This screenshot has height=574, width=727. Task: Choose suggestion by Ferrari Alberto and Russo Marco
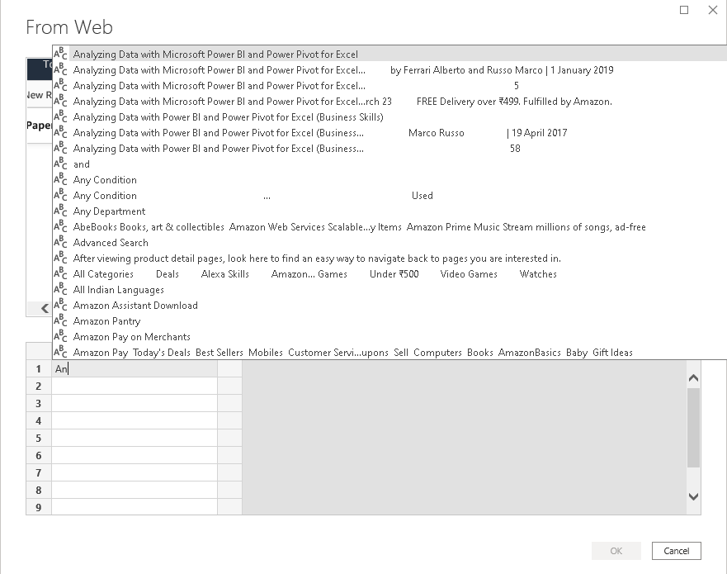[389, 70]
